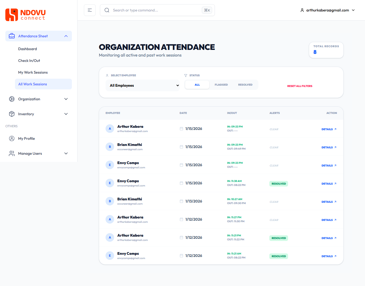This screenshot has height=286, width=365.
Task: Click Reset All Filters
Action: pyautogui.click(x=300, y=86)
